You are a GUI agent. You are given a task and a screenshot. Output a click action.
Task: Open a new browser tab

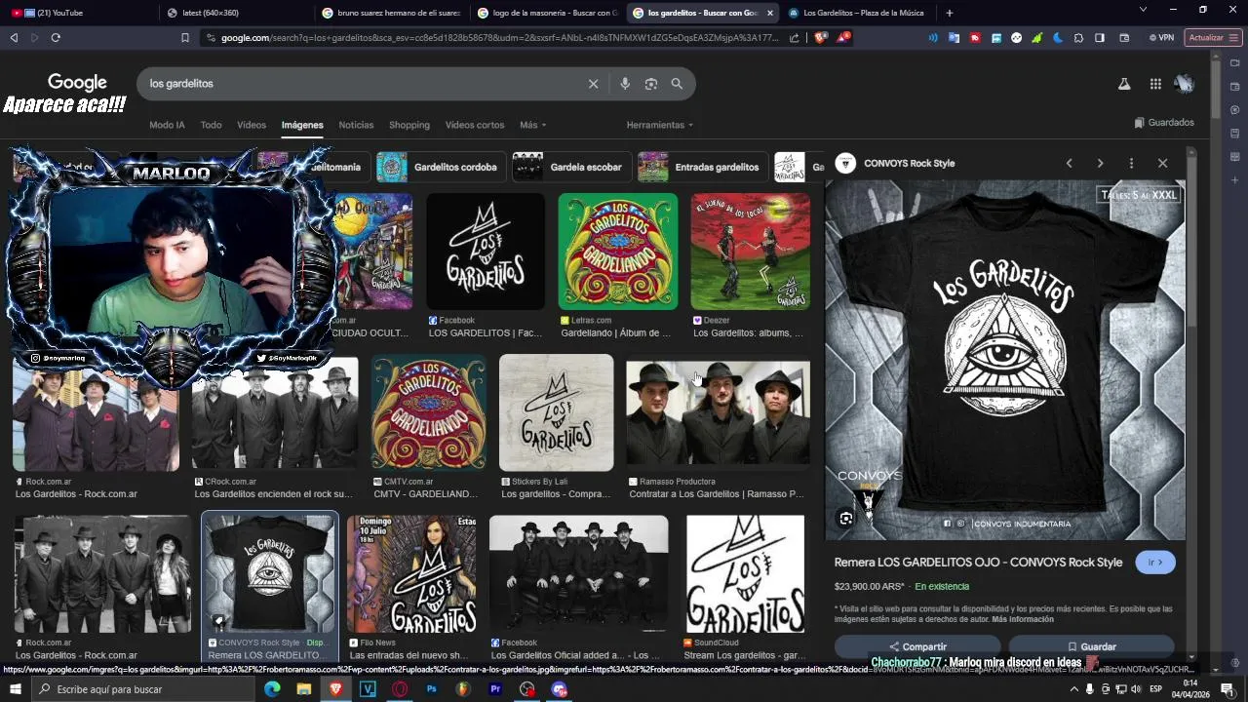pyautogui.click(x=950, y=13)
